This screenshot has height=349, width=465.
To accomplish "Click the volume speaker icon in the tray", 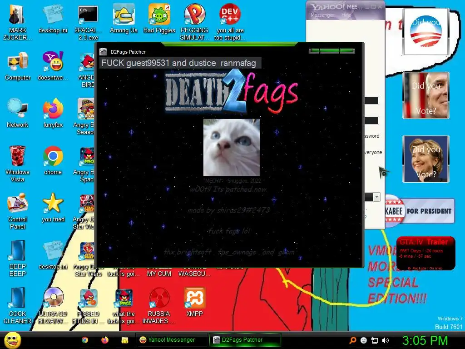I will coord(385,340).
